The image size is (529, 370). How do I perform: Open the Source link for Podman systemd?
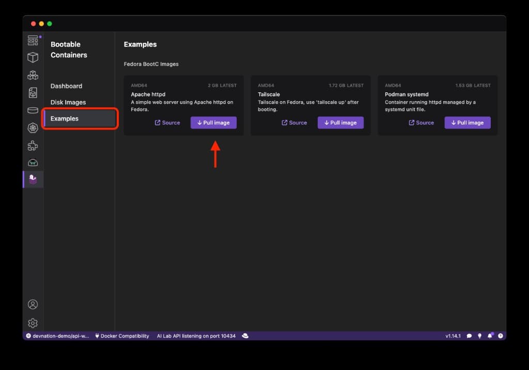coord(421,123)
